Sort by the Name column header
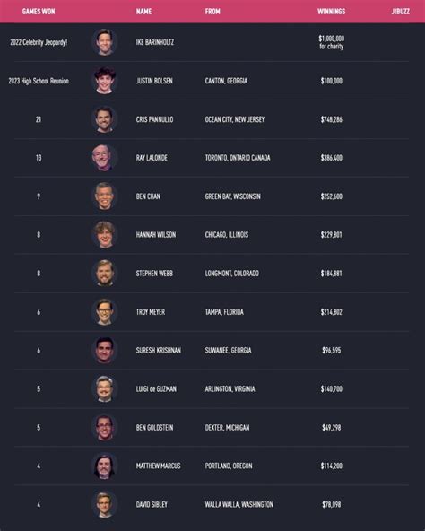Viewport: 425px width, 531px height. [x=144, y=12]
